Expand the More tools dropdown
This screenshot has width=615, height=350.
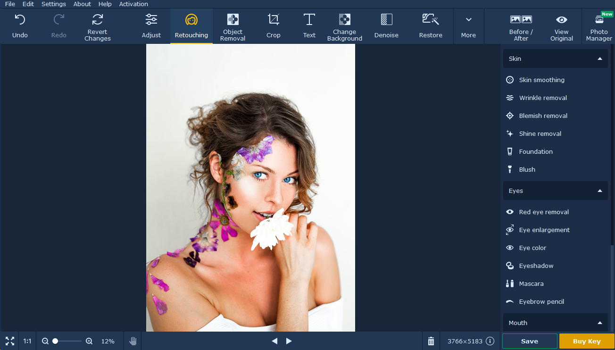(468, 26)
